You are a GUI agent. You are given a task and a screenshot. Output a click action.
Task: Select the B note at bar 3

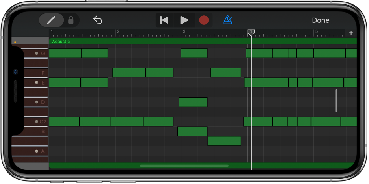point(192,131)
